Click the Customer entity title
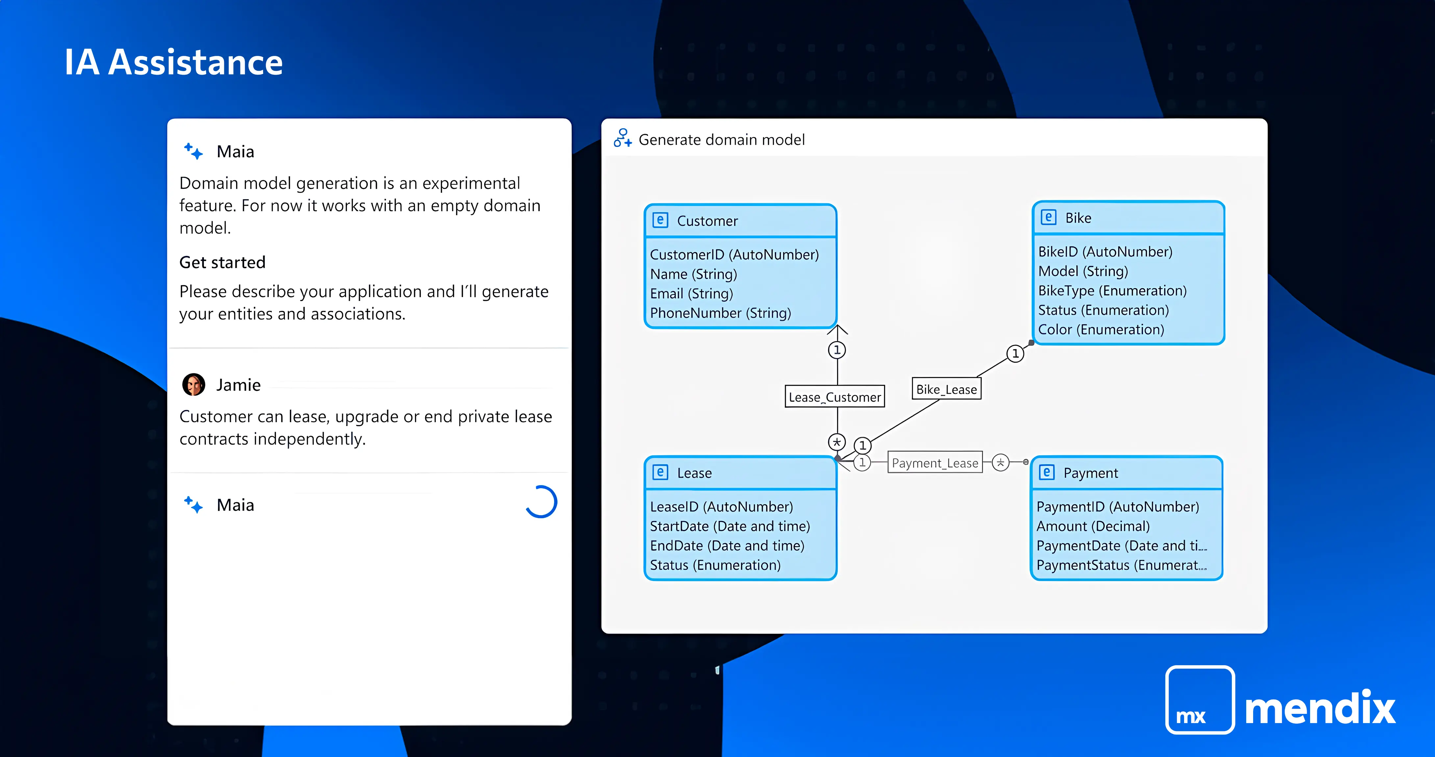The width and height of the screenshot is (1435, 757). pyautogui.click(x=707, y=221)
